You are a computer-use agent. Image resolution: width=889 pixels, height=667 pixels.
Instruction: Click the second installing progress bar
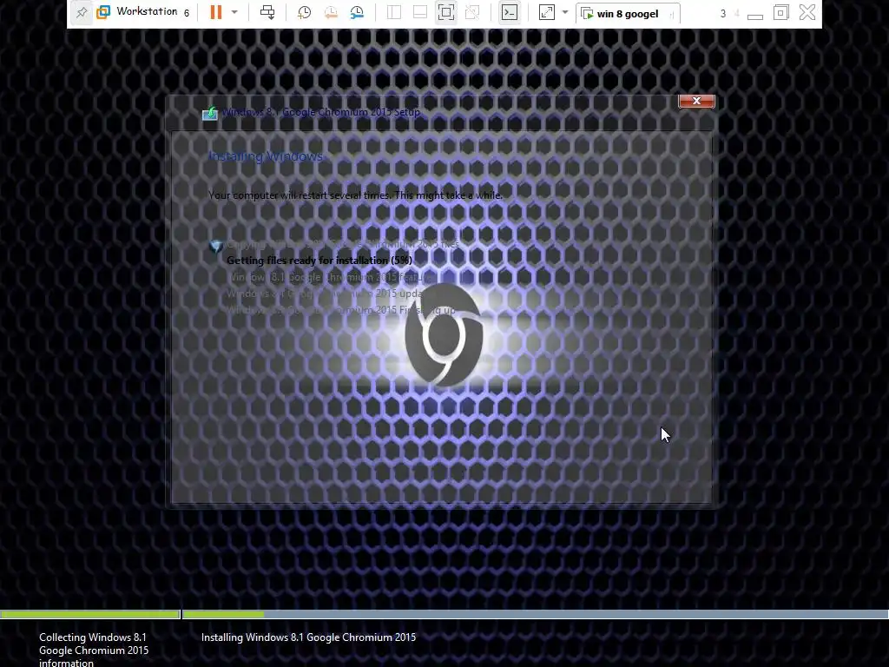coord(535,614)
